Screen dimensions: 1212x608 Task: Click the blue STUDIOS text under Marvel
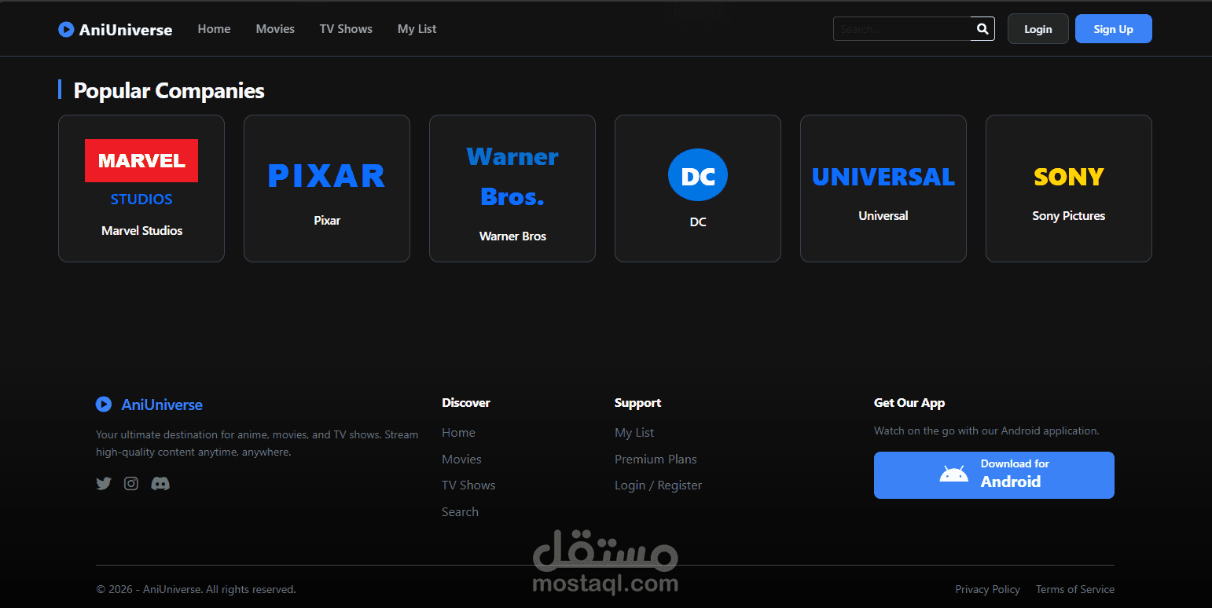[x=141, y=200]
